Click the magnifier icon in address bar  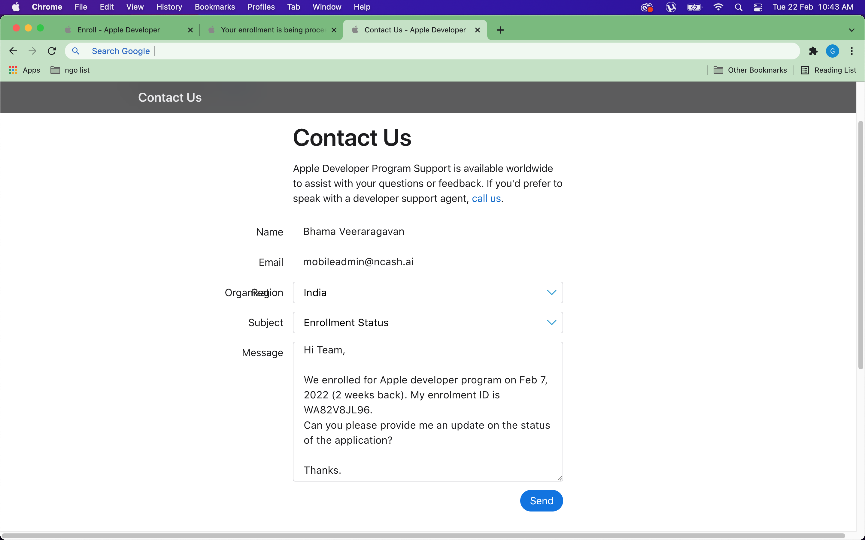click(75, 51)
